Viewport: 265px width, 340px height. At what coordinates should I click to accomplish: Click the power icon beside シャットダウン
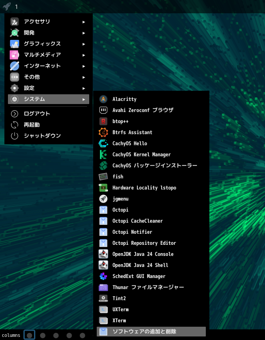[x=15, y=136]
